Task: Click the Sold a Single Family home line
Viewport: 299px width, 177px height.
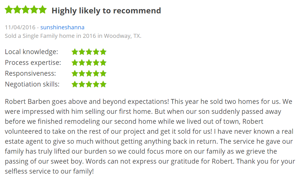Action: point(73,36)
